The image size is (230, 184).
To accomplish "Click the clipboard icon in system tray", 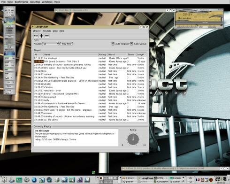I will (x=202, y=180).
